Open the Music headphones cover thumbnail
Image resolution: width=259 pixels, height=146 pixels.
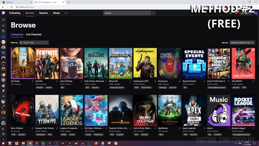point(219,110)
